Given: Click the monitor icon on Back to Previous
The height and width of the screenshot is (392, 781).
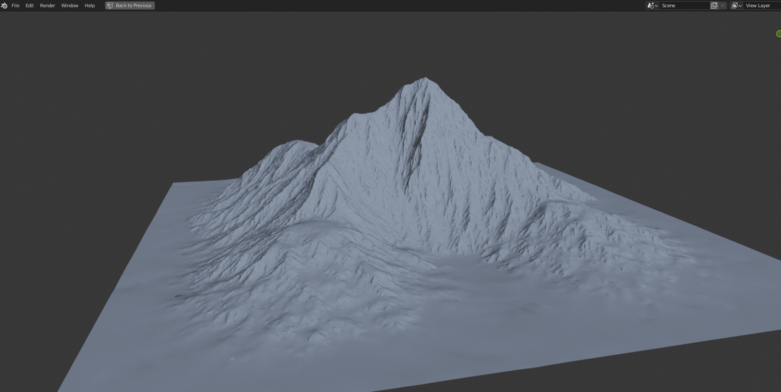Looking at the screenshot, I should 109,5.
